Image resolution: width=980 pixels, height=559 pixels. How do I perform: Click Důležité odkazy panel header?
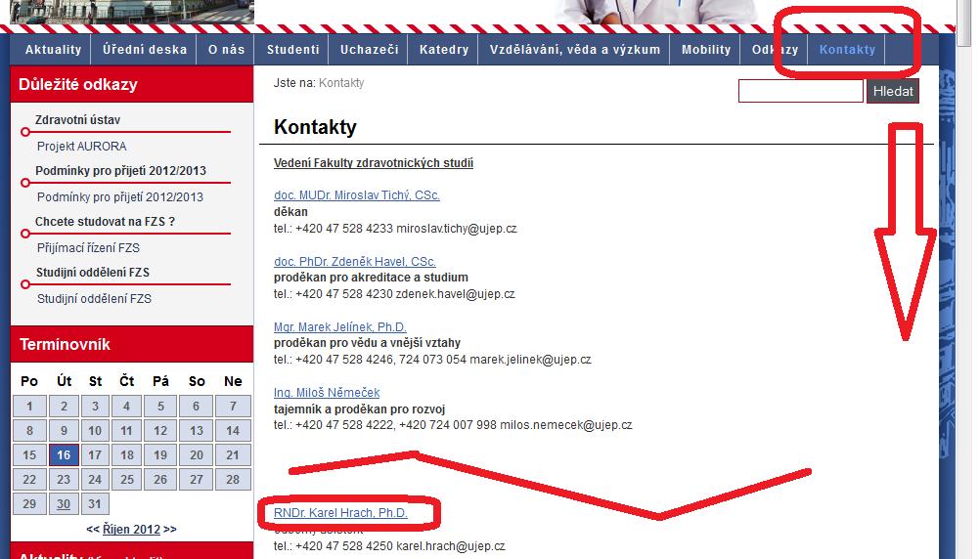coord(132,84)
